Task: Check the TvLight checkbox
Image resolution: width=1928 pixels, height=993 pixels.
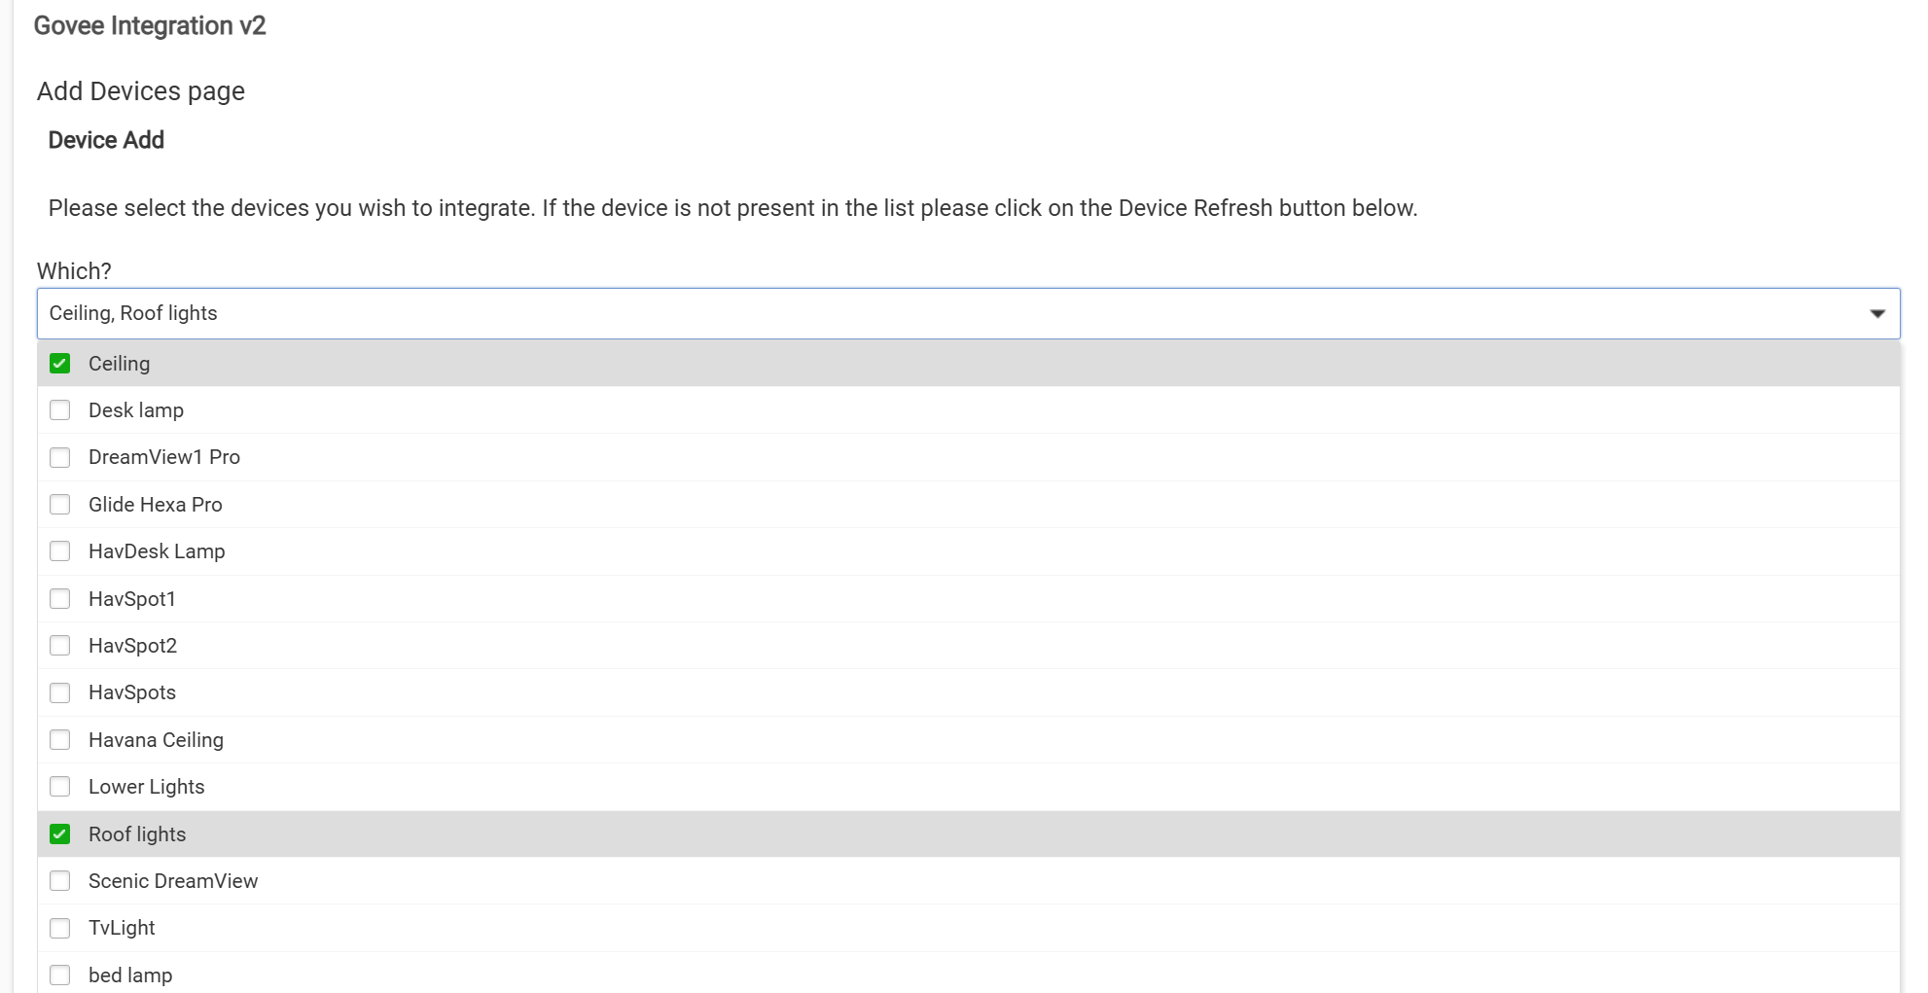Action: tap(60, 928)
